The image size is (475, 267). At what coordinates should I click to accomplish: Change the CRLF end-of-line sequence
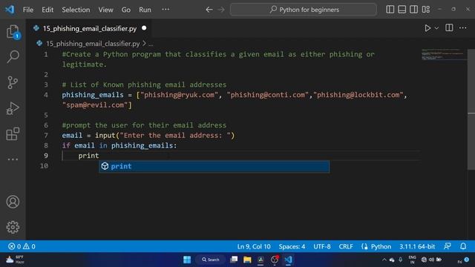346,246
